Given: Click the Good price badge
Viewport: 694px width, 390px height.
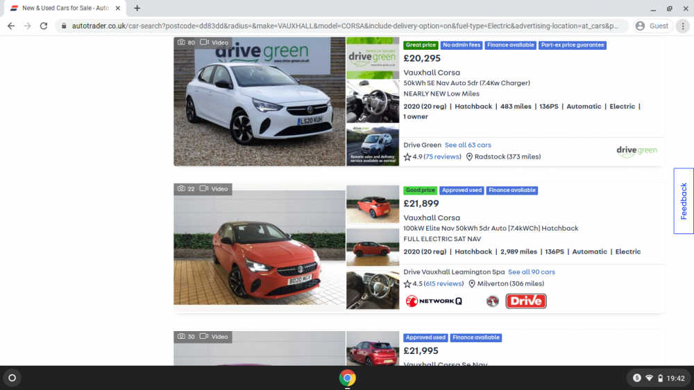Looking at the screenshot, I should [x=420, y=190].
